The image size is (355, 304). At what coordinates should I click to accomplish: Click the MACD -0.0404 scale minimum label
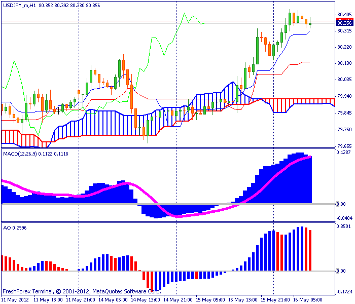344,218
